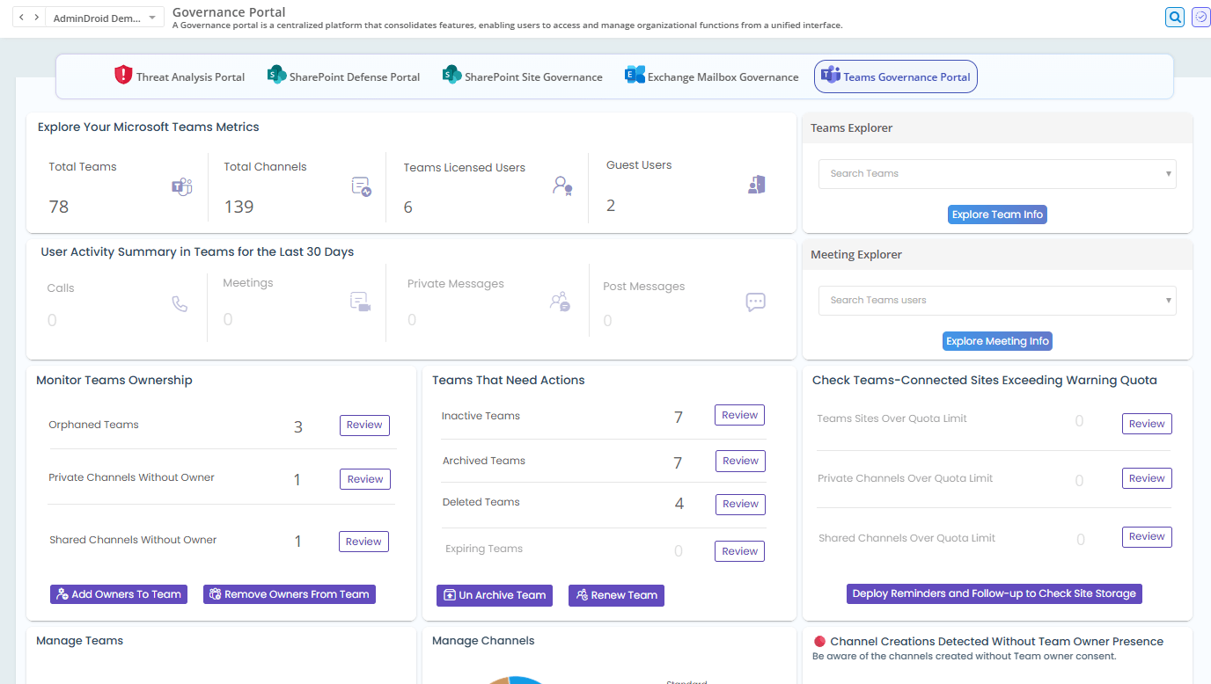Viewport: 1211px width, 684px height.
Task: Open the Exchange Mailbox Governance tab
Action: click(x=712, y=76)
